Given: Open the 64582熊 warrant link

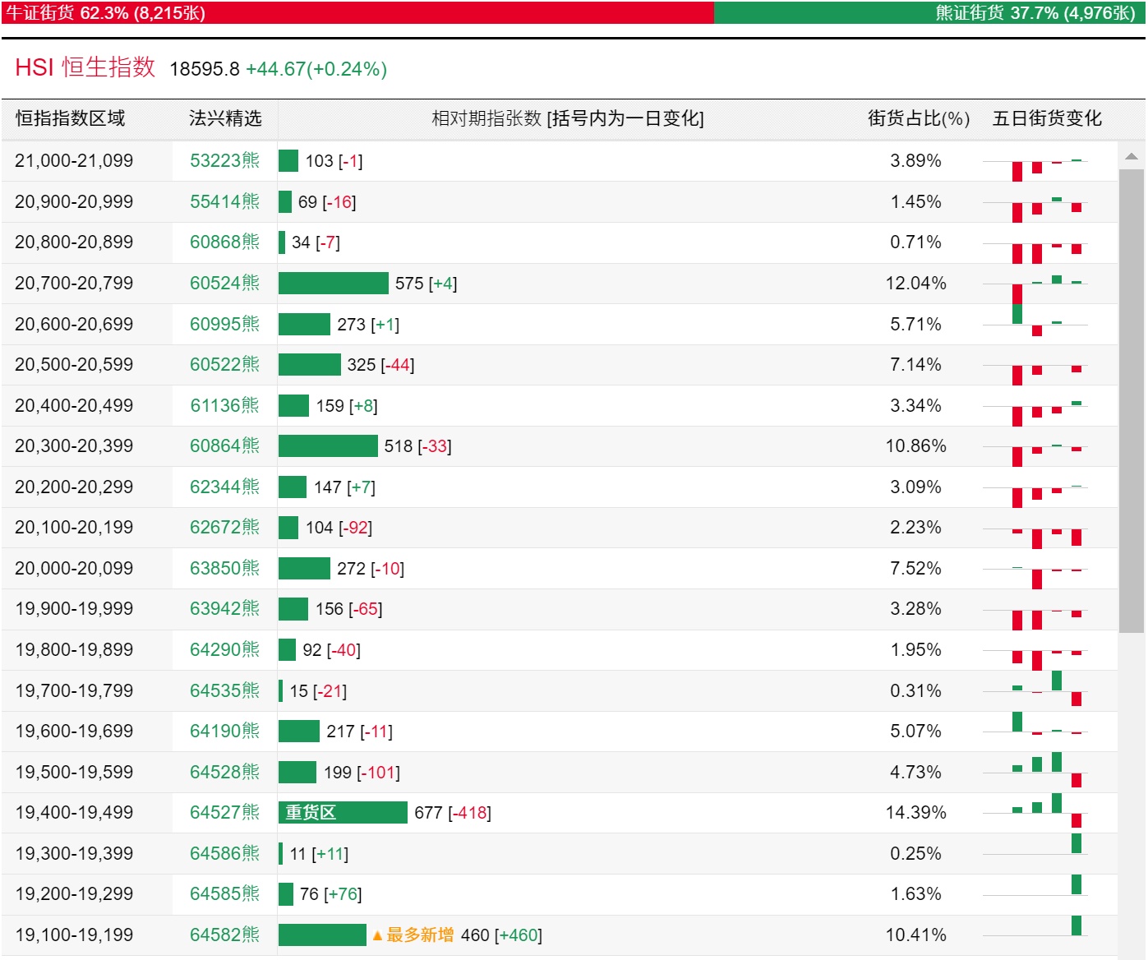Looking at the screenshot, I should [x=224, y=935].
